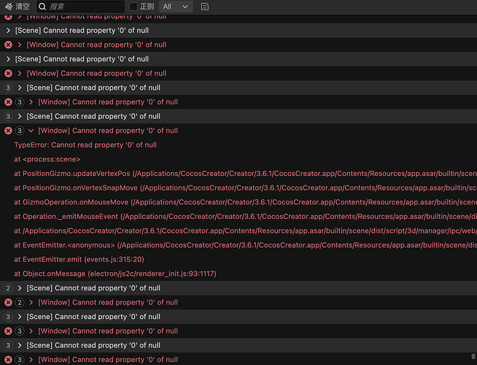Click the 清空 clear label text
The height and width of the screenshot is (365, 477).
click(23, 7)
